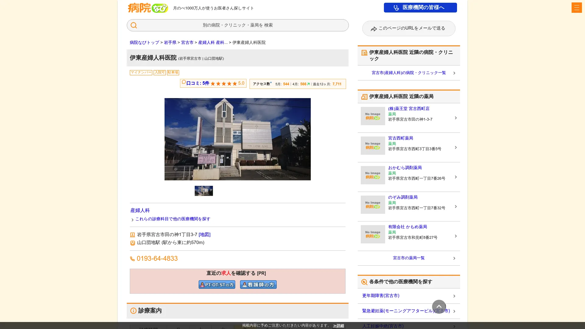Expand chevron for 薬王堂 宮古西町店 row
The width and height of the screenshot is (585, 329).
pyautogui.click(x=456, y=118)
